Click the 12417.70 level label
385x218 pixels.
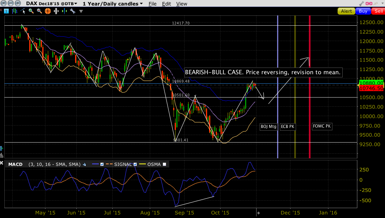coord(181,23)
